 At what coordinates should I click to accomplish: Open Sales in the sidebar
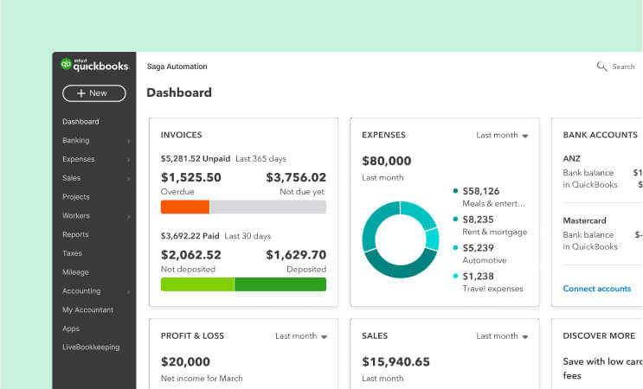71,178
